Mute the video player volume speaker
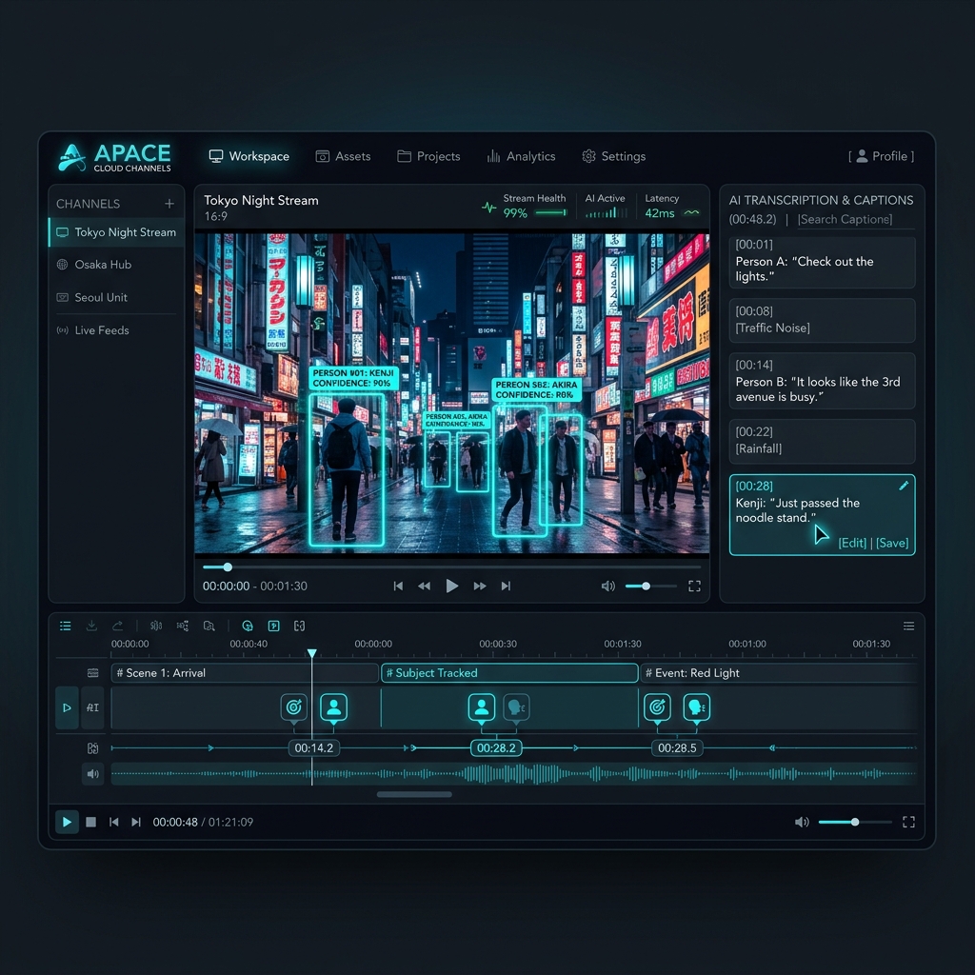The image size is (975, 975). [607, 586]
